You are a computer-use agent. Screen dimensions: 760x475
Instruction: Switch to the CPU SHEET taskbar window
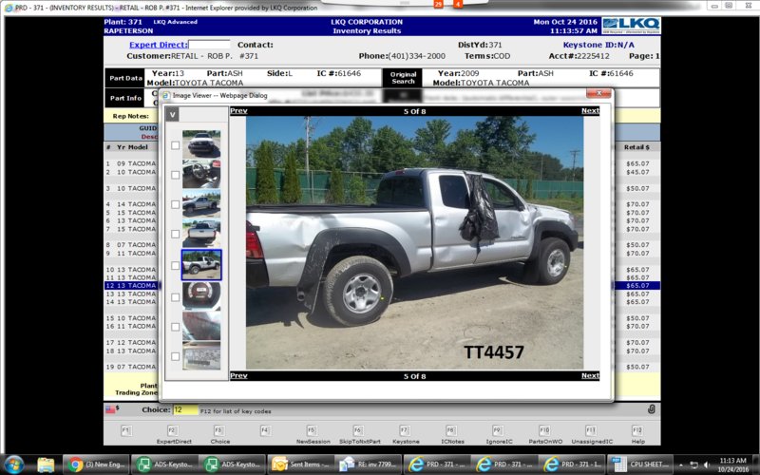[x=639, y=465]
